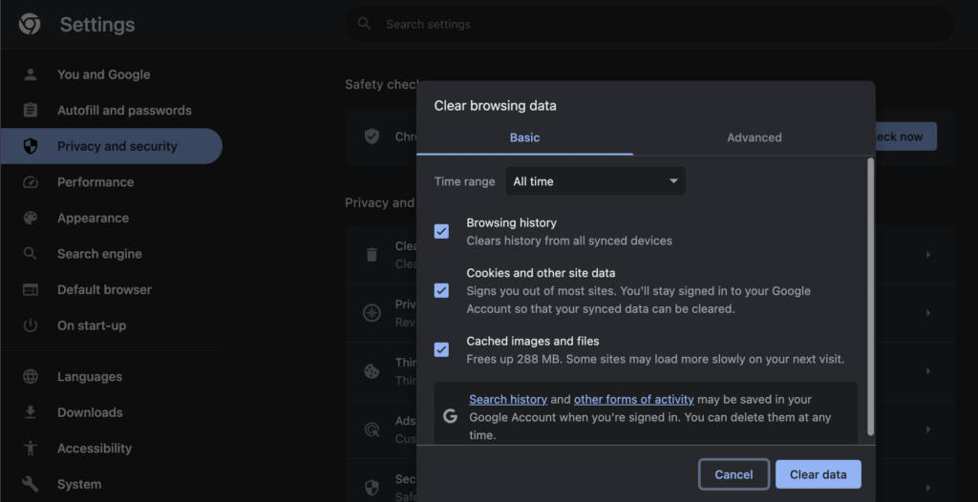Image resolution: width=978 pixels, height=502 pixels.
Task: Click the ads cursor-target icon in Privacy list
Action: 372,429
